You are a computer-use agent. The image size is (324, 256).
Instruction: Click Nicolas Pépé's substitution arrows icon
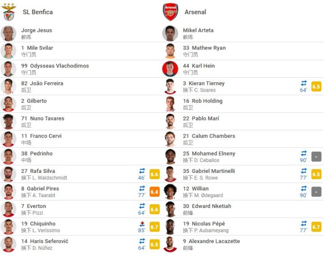coord(304,224)
